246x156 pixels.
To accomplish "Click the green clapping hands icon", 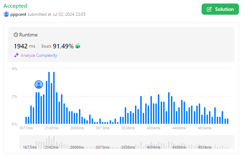I will [78, 46].
